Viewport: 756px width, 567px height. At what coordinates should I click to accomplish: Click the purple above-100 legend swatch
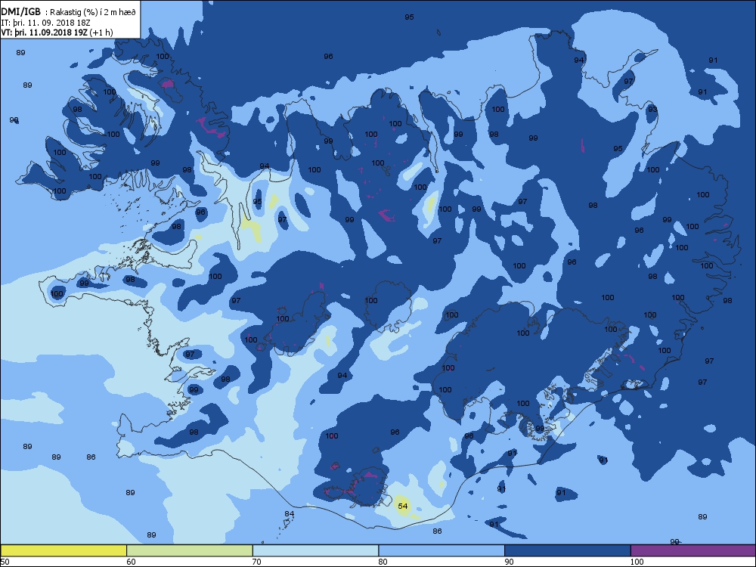pos(693,550)
